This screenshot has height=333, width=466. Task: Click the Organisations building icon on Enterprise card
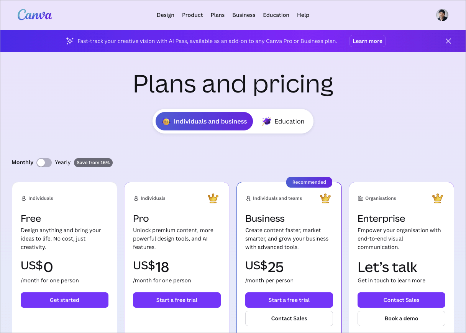(x=361, y=198)
